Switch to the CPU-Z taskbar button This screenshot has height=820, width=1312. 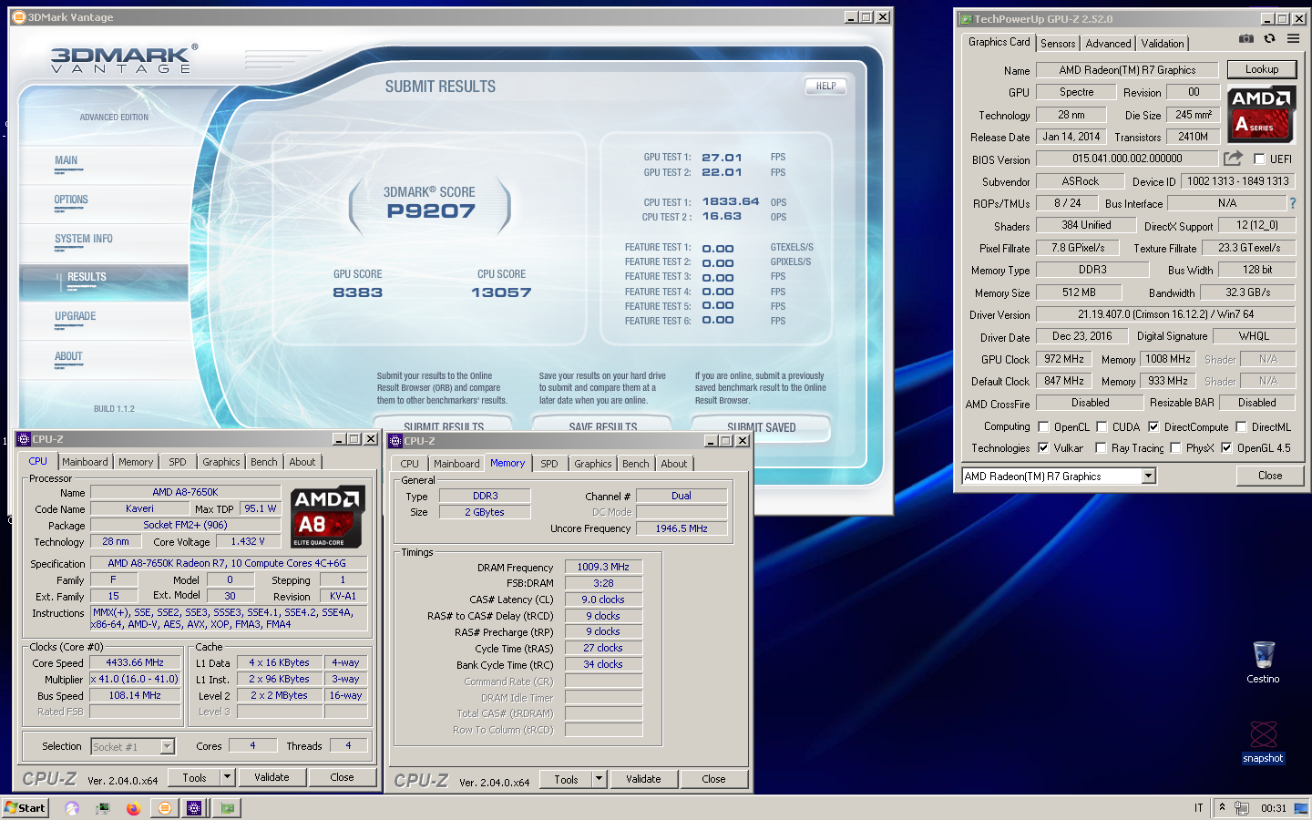[194, 808]
